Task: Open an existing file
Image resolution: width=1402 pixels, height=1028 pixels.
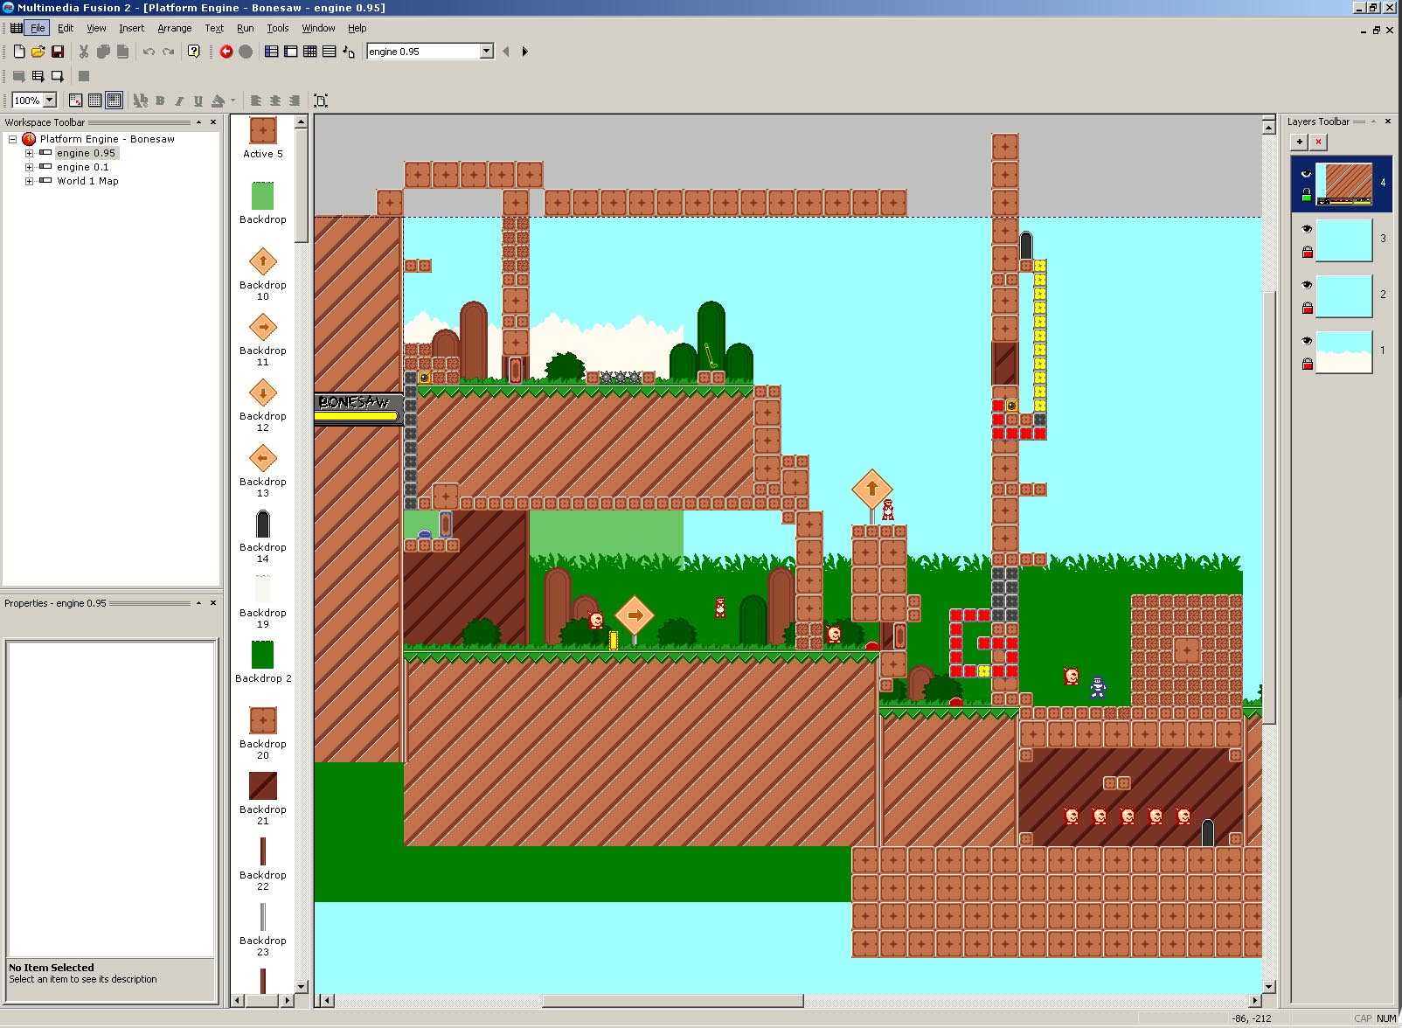Action: coord(38,52)
